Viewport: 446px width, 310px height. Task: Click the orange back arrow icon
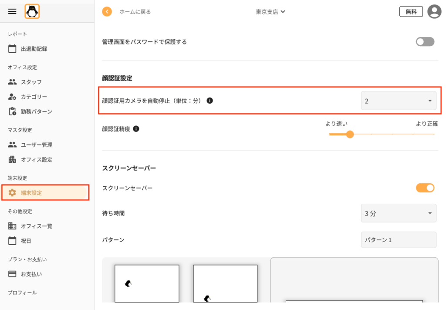coord(107,12)
